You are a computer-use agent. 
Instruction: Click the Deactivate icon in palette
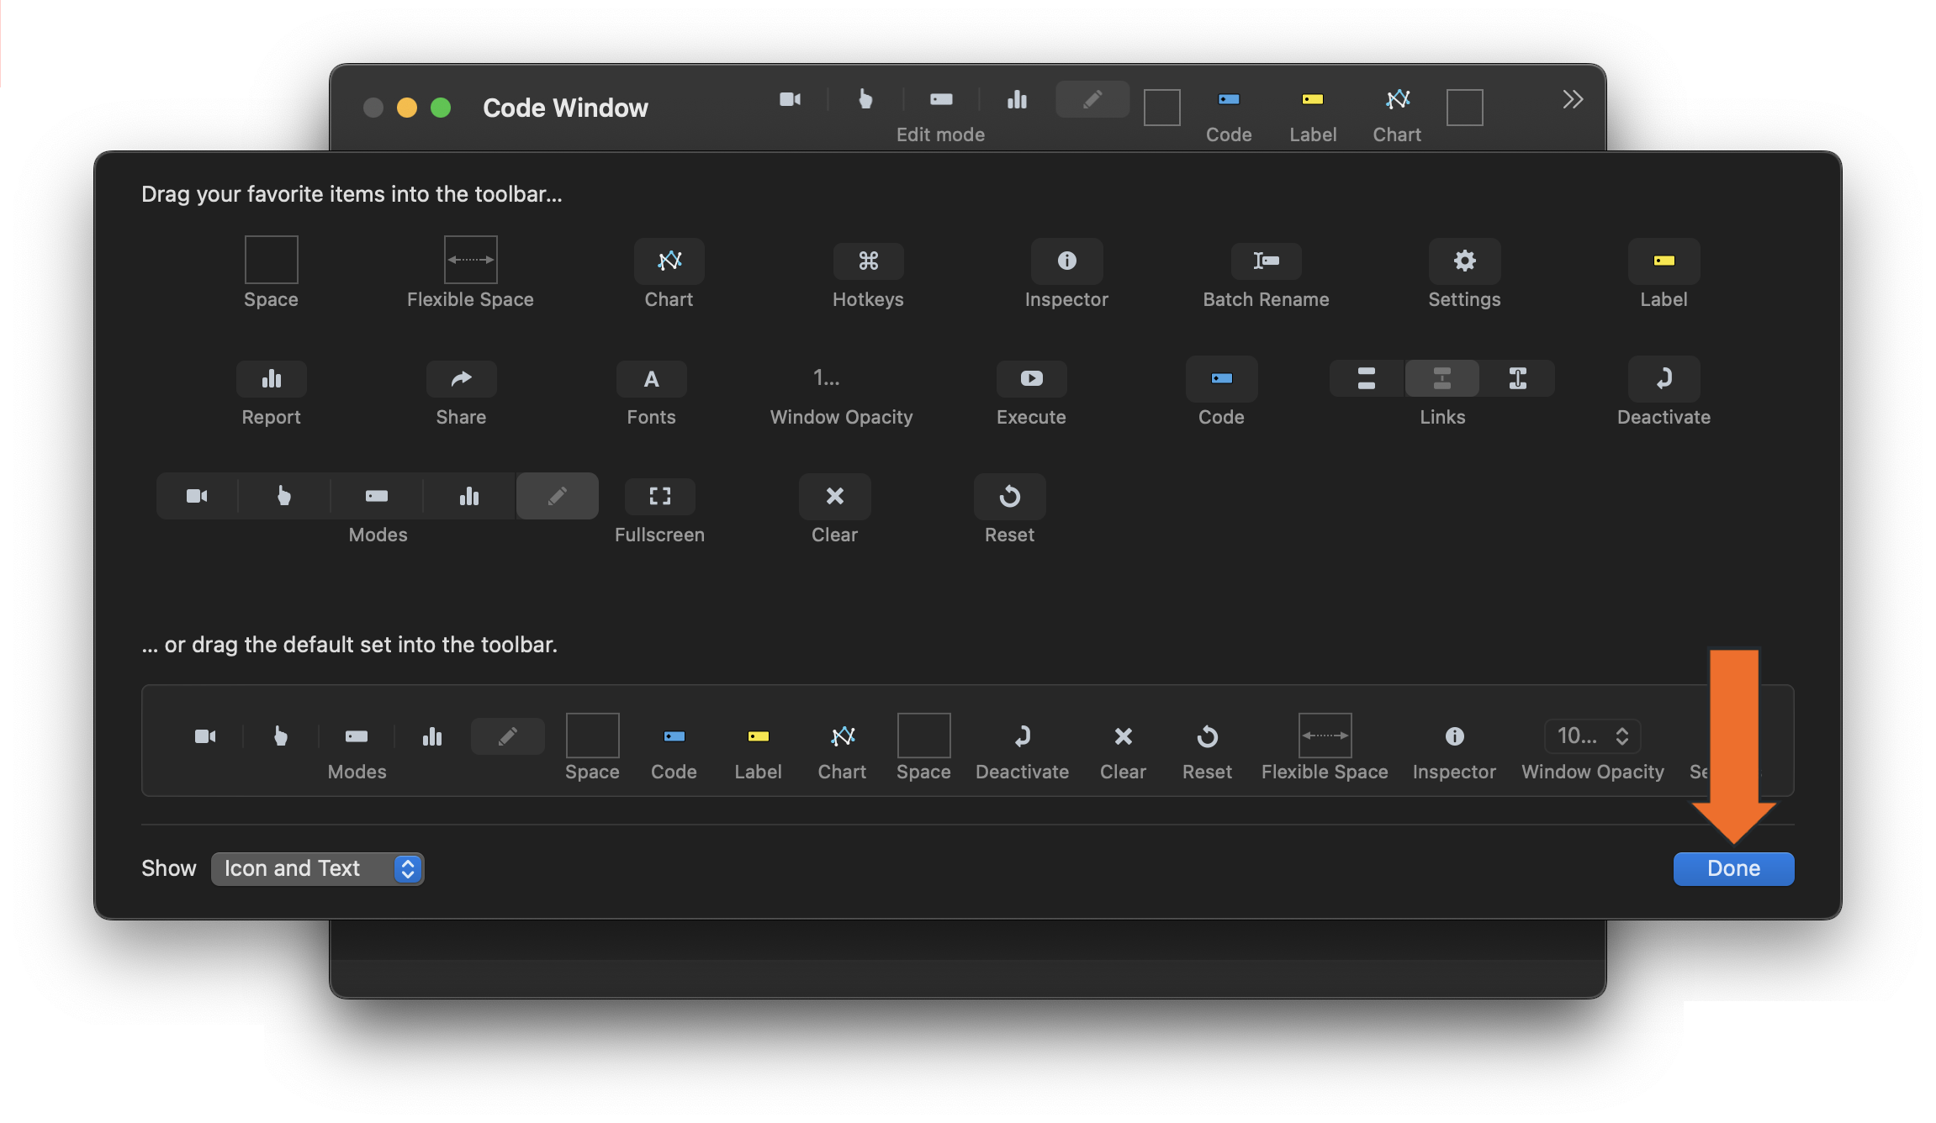tap(1664, 379)
